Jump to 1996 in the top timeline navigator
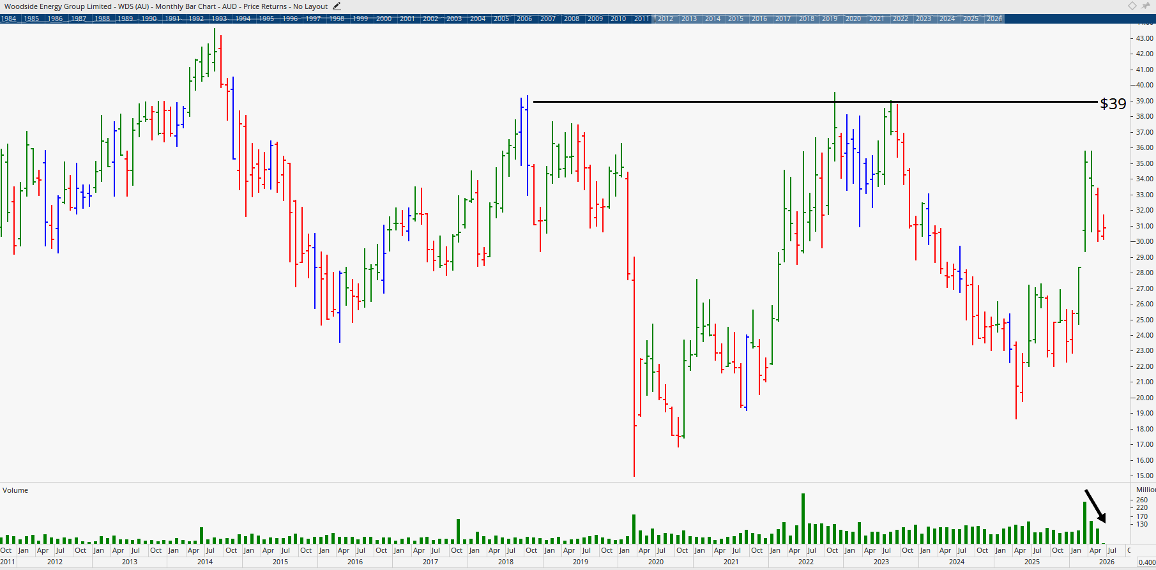This screenshot has width=1156, height=570. (290, 19)
